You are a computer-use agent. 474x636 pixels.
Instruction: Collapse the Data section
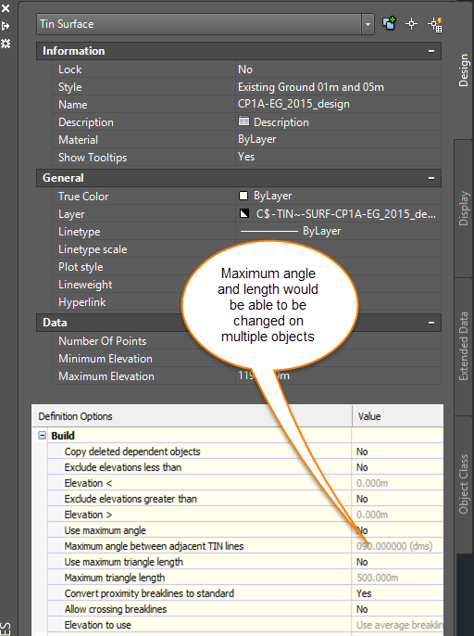tap(431, 323)
